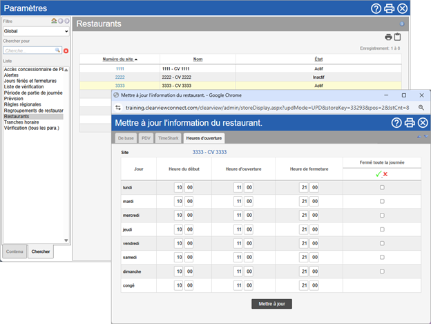The height and width of the screenshot is (324, 431).
Task: Select Vérification (tous les para.)
Action: pos(32,128)
